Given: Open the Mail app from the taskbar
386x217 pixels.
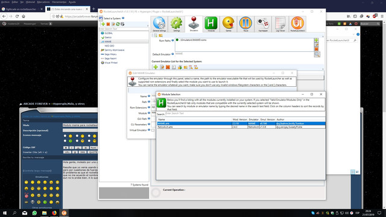Looking at the screenshot, I should pos(25,213).
